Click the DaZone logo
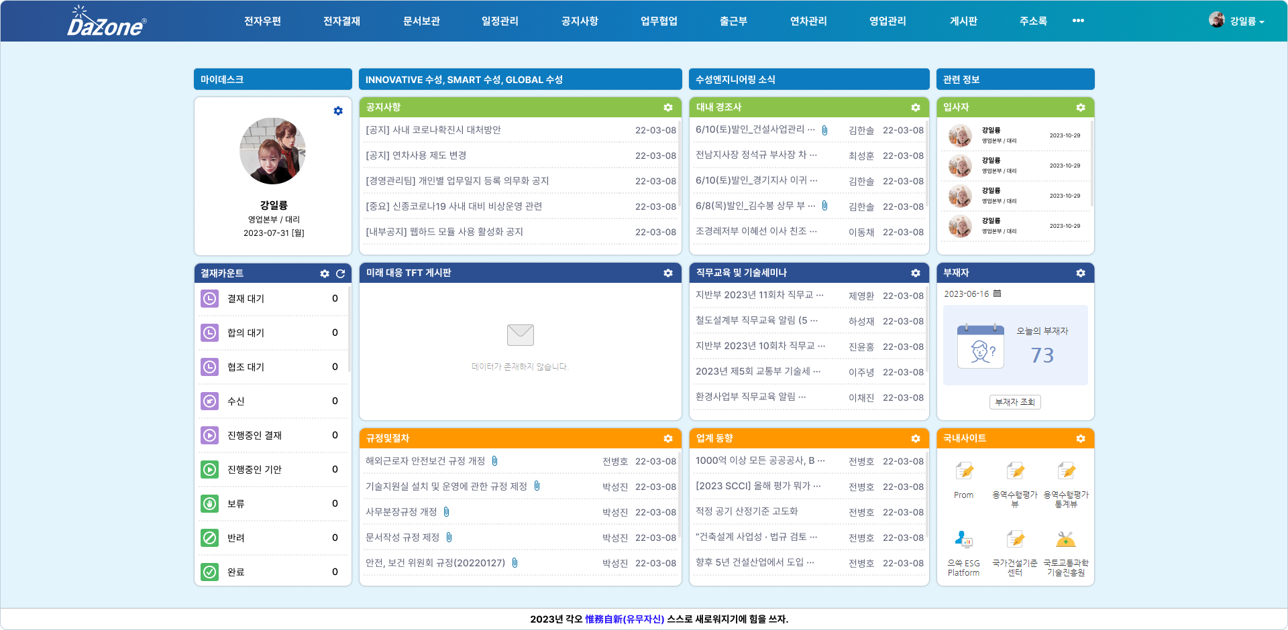 [x=106, y=21]
